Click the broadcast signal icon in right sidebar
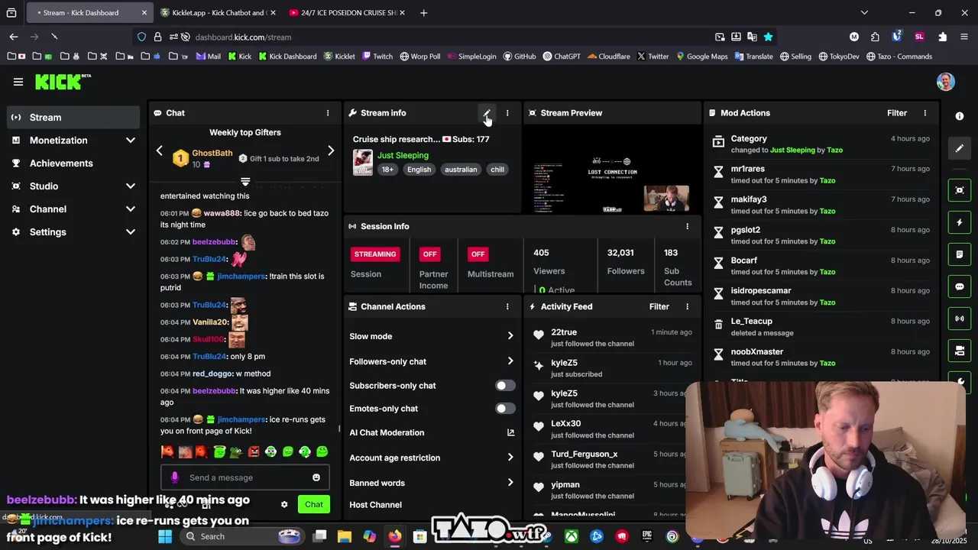This screenshot has width=978, height=550. click(960, 319)
